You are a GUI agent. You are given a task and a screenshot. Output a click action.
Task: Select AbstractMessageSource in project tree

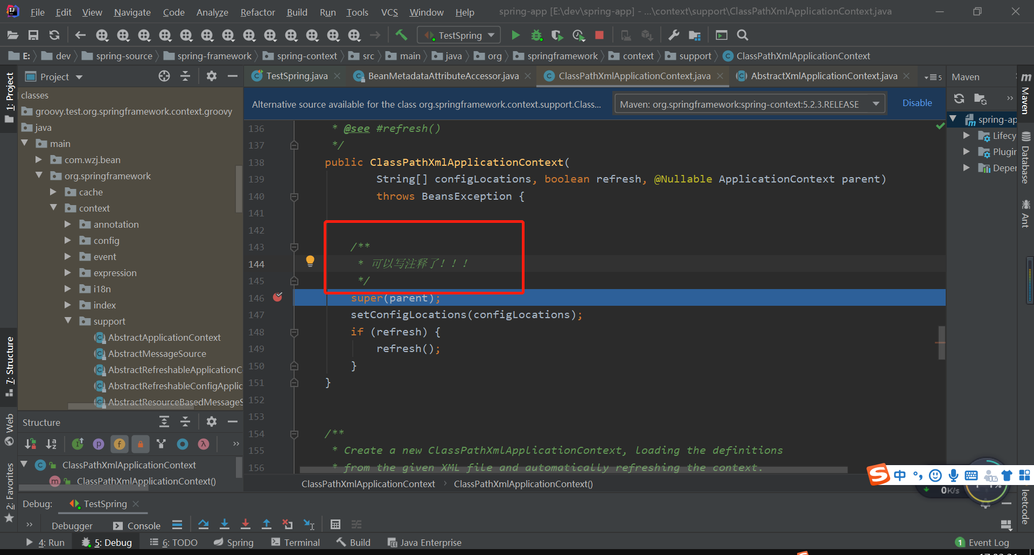click(x=157, y=354)
